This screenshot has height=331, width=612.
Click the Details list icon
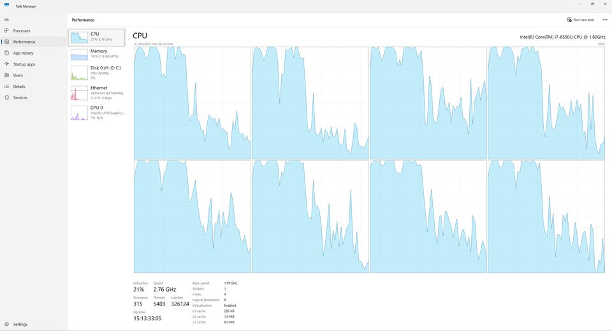(x=6, y=86)
